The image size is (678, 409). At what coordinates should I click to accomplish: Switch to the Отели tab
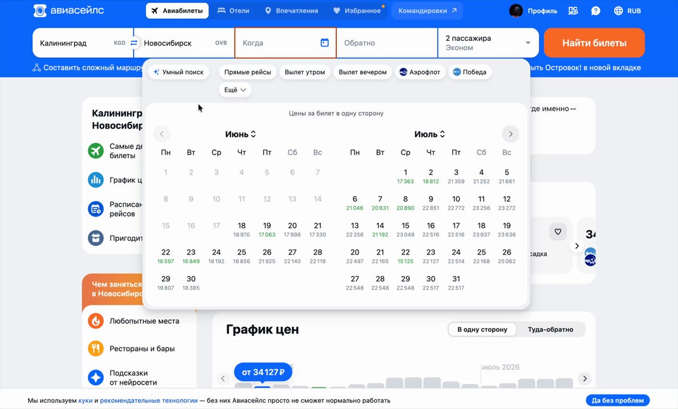coord(234,11)
